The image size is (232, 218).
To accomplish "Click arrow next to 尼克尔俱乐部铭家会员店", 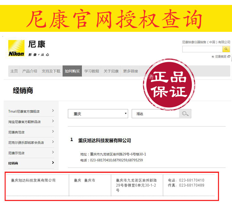I will (x=53, y=142).
